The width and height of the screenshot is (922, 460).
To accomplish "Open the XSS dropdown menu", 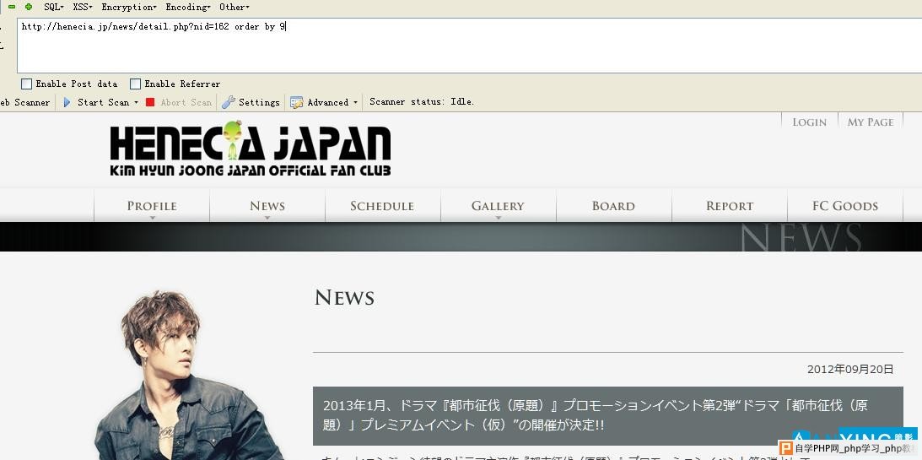I will 83,7.
